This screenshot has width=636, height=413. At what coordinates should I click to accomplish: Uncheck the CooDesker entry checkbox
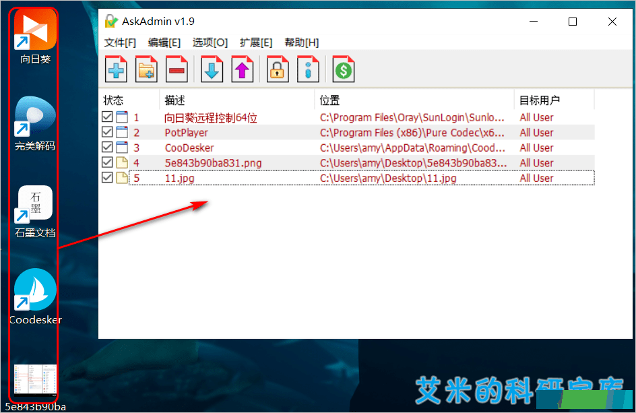(x=107, y=147)
